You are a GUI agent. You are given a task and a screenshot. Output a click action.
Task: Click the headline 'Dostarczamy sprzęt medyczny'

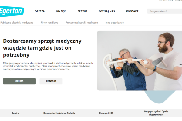42,41
